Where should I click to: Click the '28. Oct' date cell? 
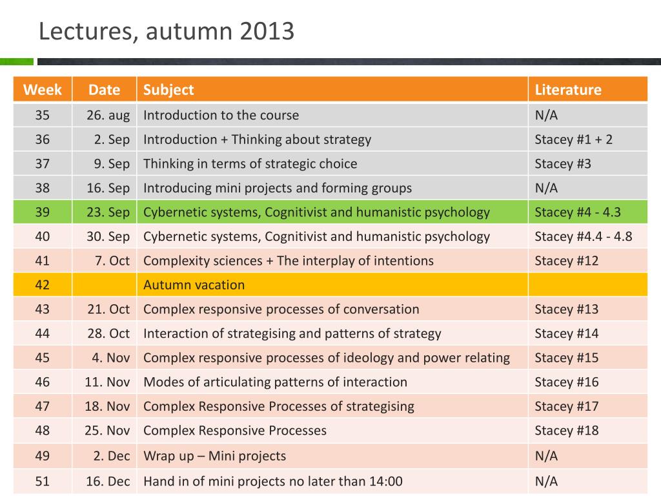tap(104, 333)
